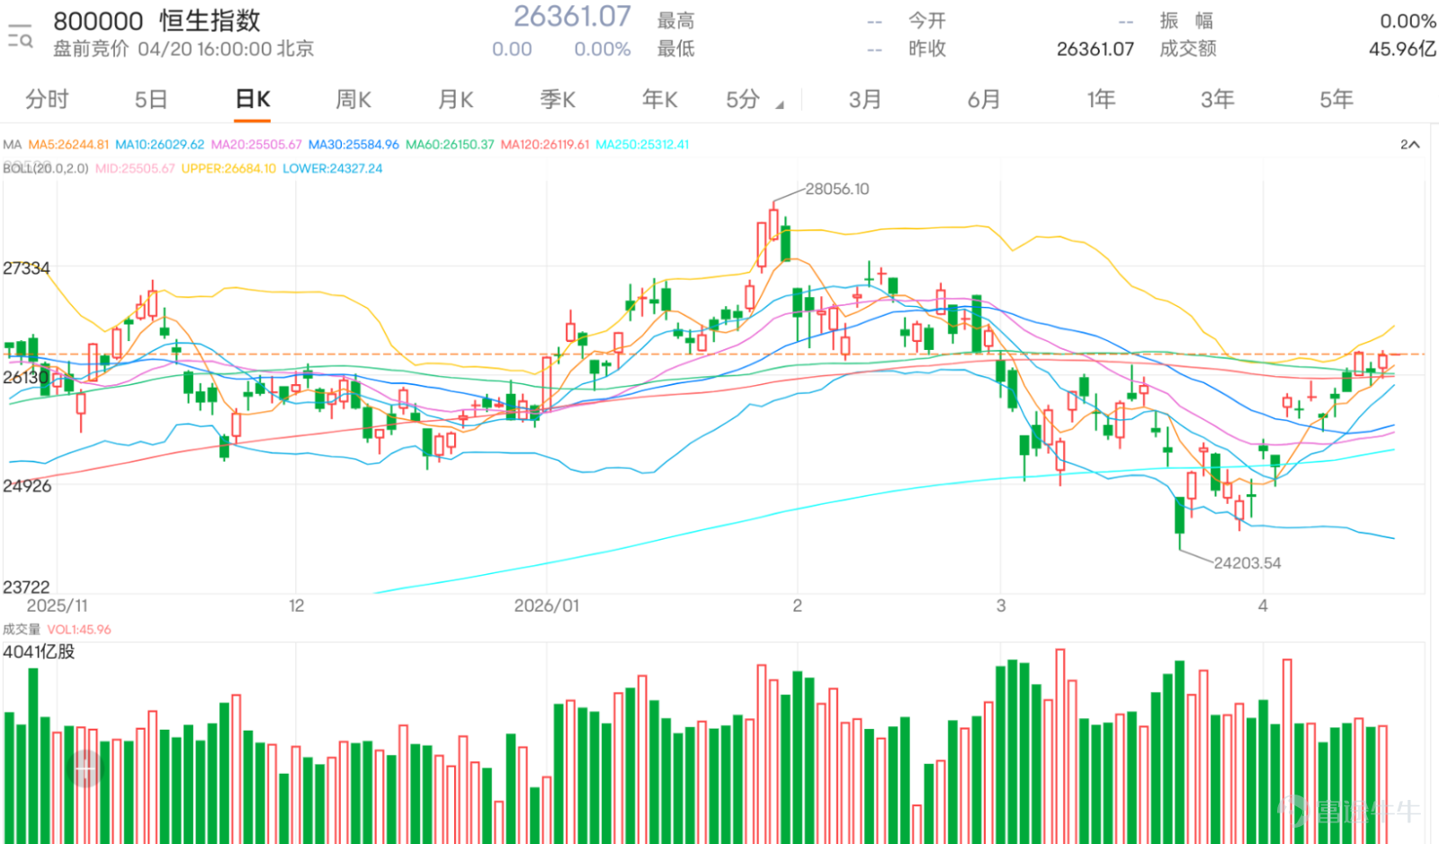Click the MA20:25505.67 indicator label
Screen dimensions: 1439x844
256,145
